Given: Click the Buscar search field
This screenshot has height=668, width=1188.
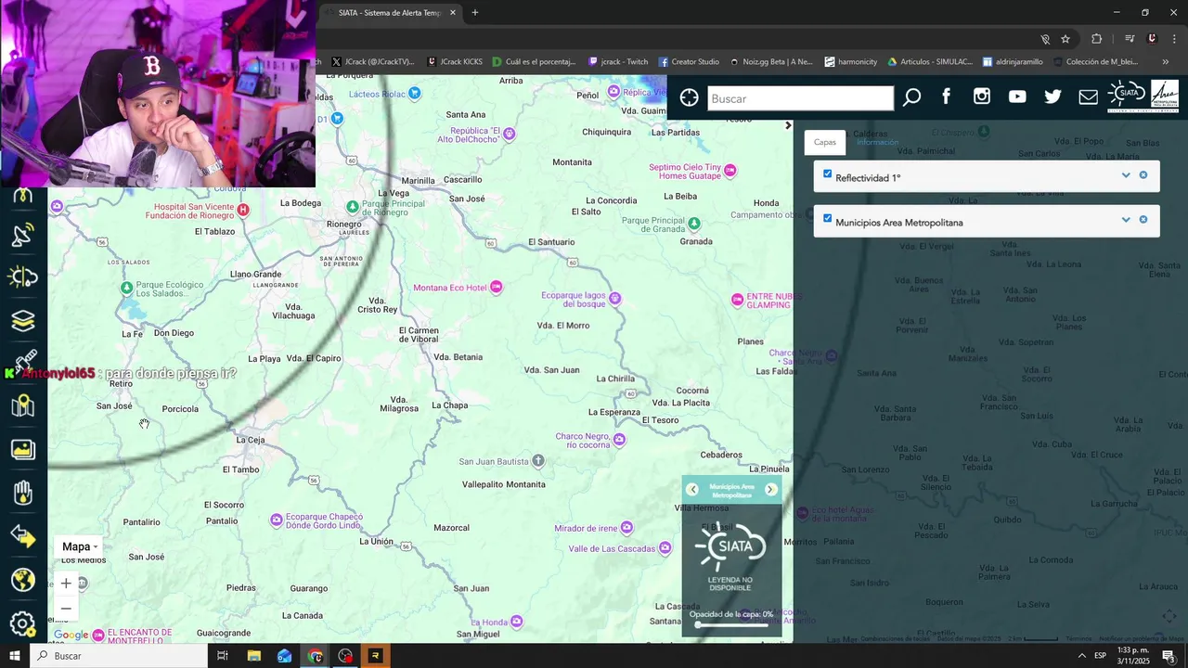Looking at the screenshot, I should click(x=800, y=97).
